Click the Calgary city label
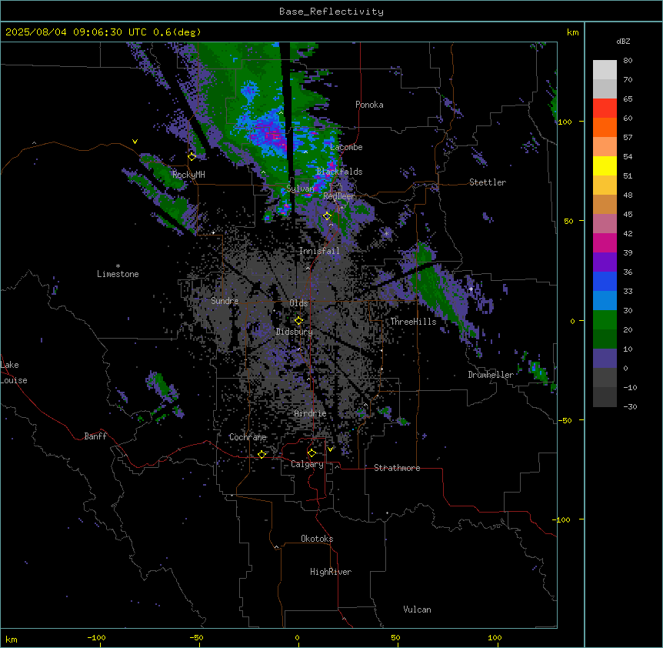 [307, 464]
